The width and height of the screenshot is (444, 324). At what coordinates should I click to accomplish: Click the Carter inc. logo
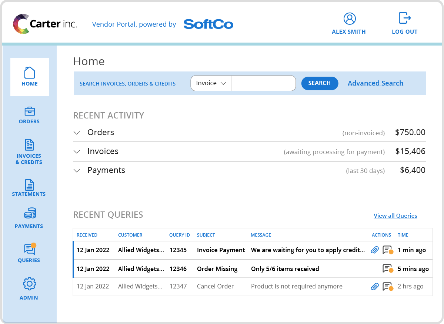[44, 23]
